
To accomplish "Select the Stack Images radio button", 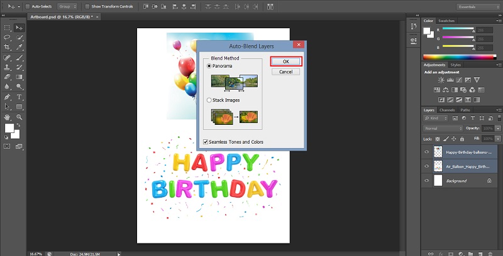I will pos(209,100).
